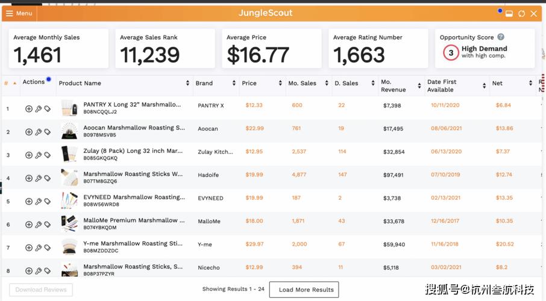The image size is (546, 301).
Task: Click brand name Nicecho
Action: pos(209,268)
